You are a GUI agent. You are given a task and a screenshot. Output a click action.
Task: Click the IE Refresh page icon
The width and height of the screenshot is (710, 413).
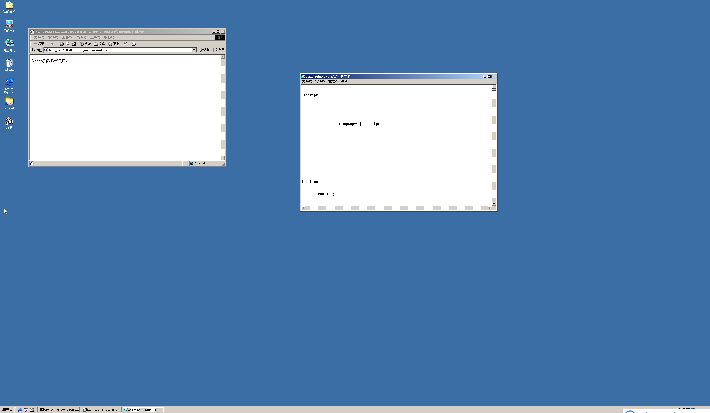pos(68,44)
